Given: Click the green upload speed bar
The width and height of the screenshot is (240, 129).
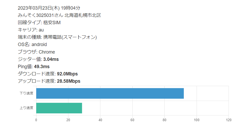Looking at the screenshot, I should 59,108.
